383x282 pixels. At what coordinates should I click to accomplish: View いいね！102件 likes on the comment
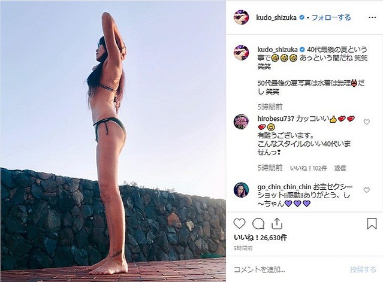tap(308, 168)
